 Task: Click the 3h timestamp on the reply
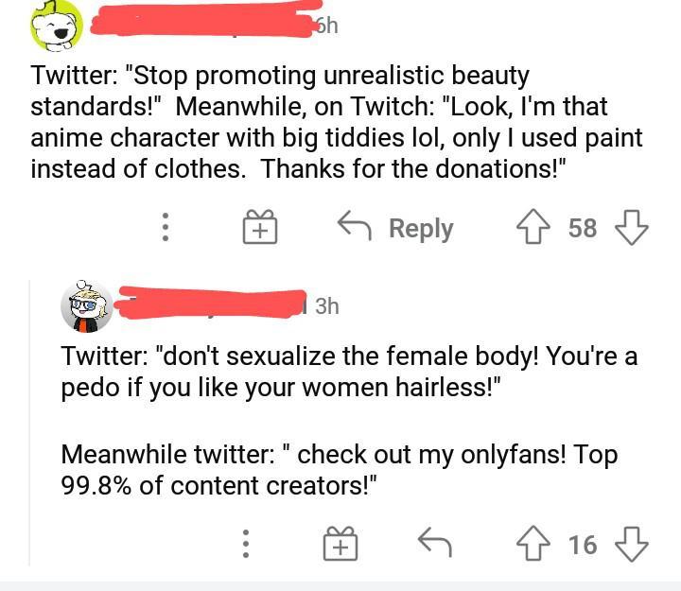(326, 306)
